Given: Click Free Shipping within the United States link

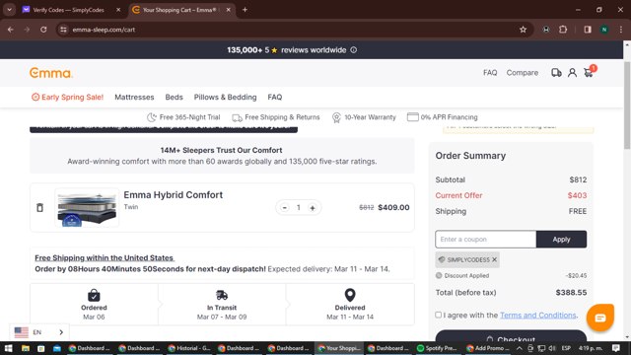Looking at the screenshot, I should 105,257.
